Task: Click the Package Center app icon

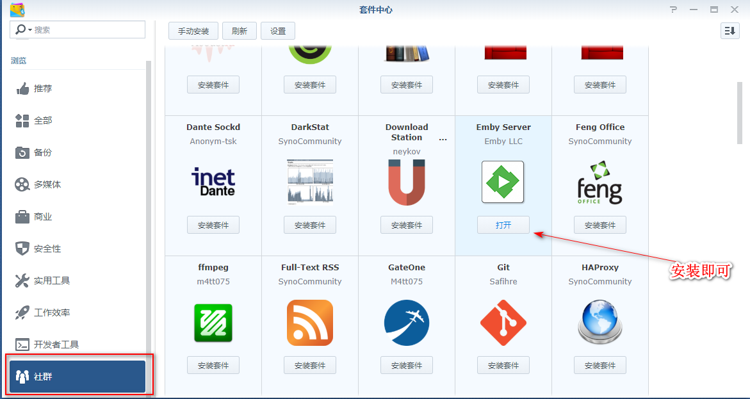Action: tap(18, 10)
